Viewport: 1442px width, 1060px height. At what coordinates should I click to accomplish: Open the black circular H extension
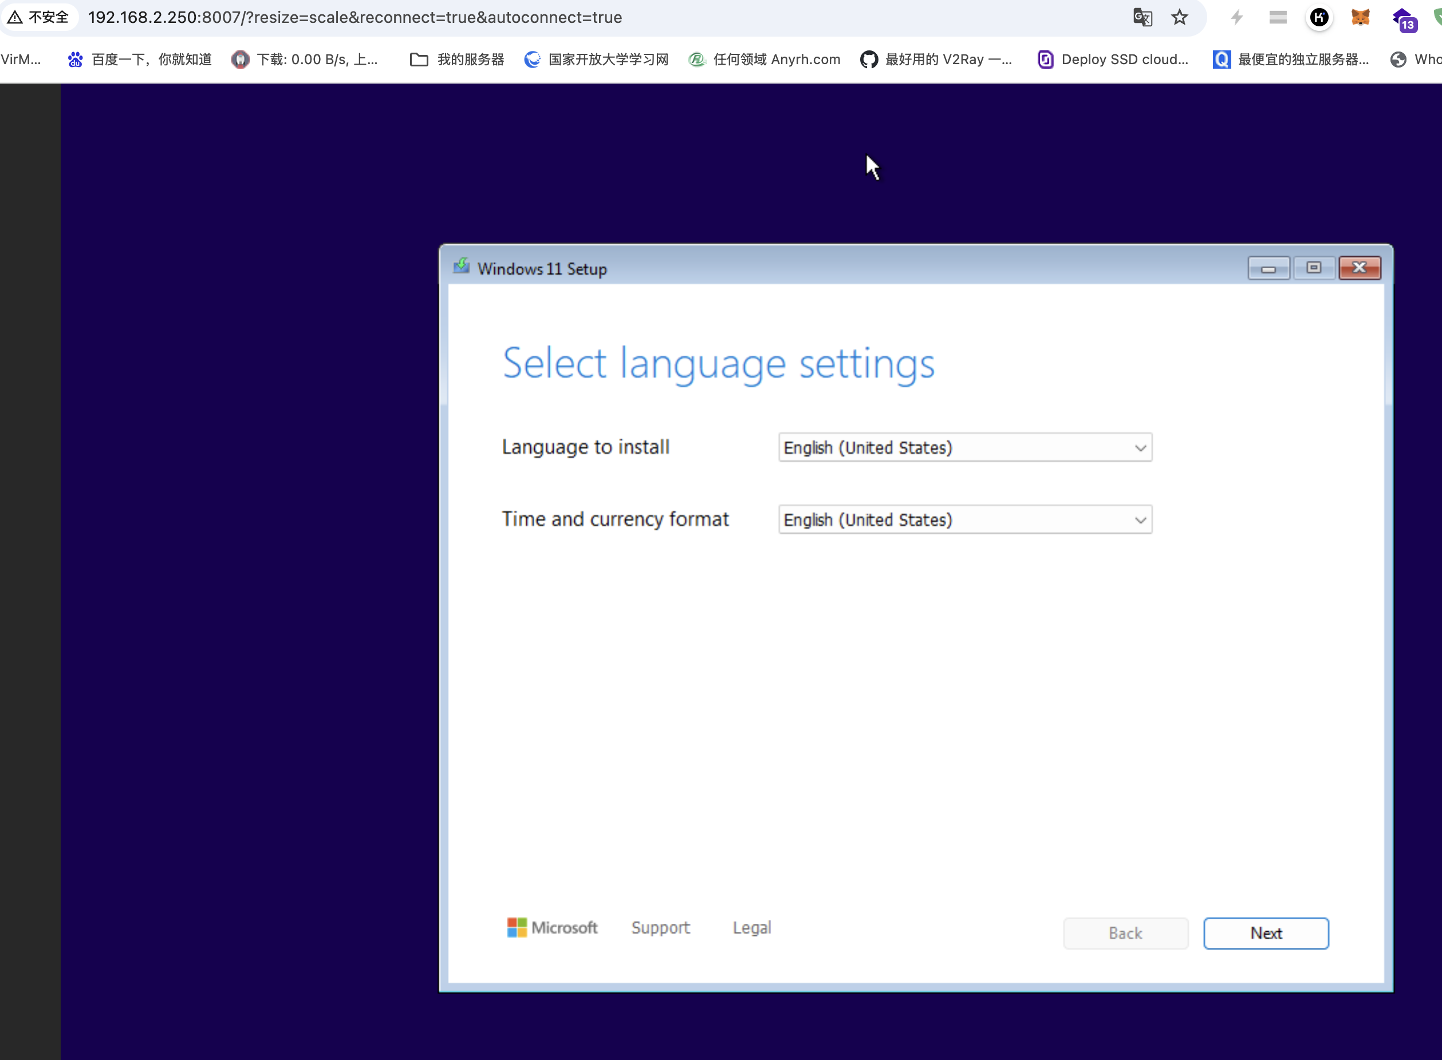pos(1319,17)
